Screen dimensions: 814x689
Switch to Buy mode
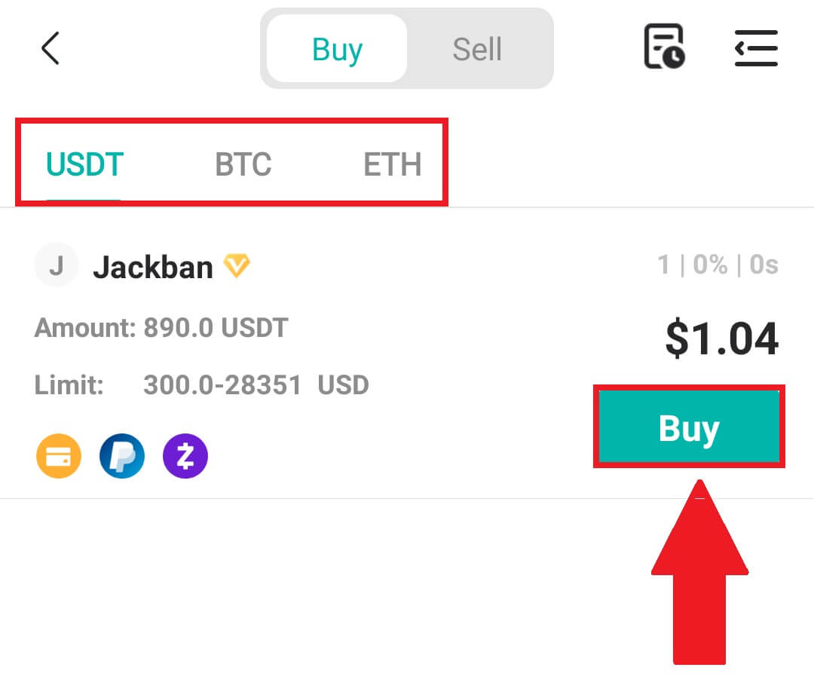tap(337, 48)
